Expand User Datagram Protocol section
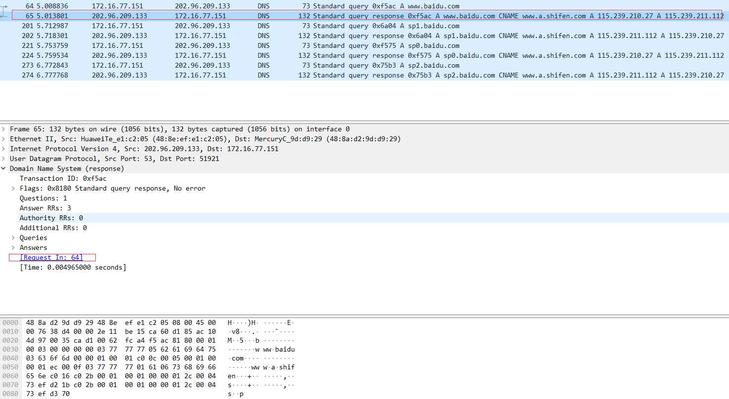 pyautogui.click(x=4, y=159)
